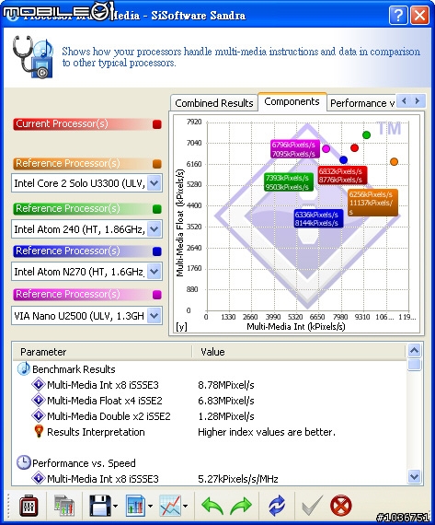
Task: Click the Results Interpretation lightbulb icon
Action: point(39,431)
